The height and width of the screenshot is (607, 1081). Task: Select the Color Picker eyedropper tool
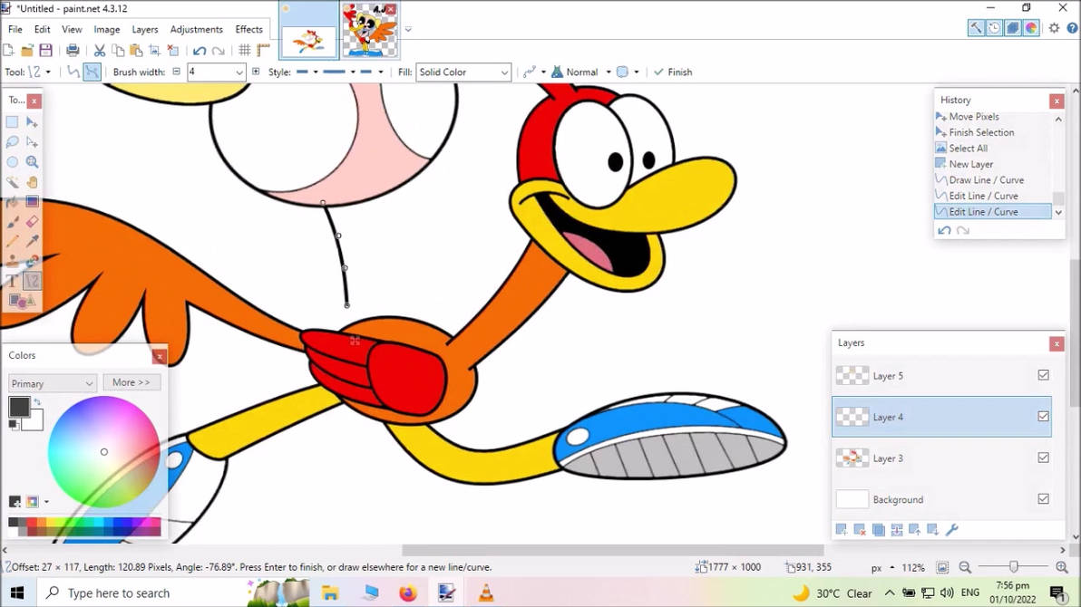[32, 241]
